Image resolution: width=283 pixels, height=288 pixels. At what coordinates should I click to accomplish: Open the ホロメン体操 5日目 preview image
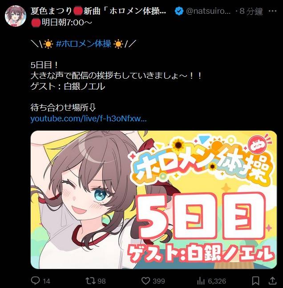(x=154, y=200)
